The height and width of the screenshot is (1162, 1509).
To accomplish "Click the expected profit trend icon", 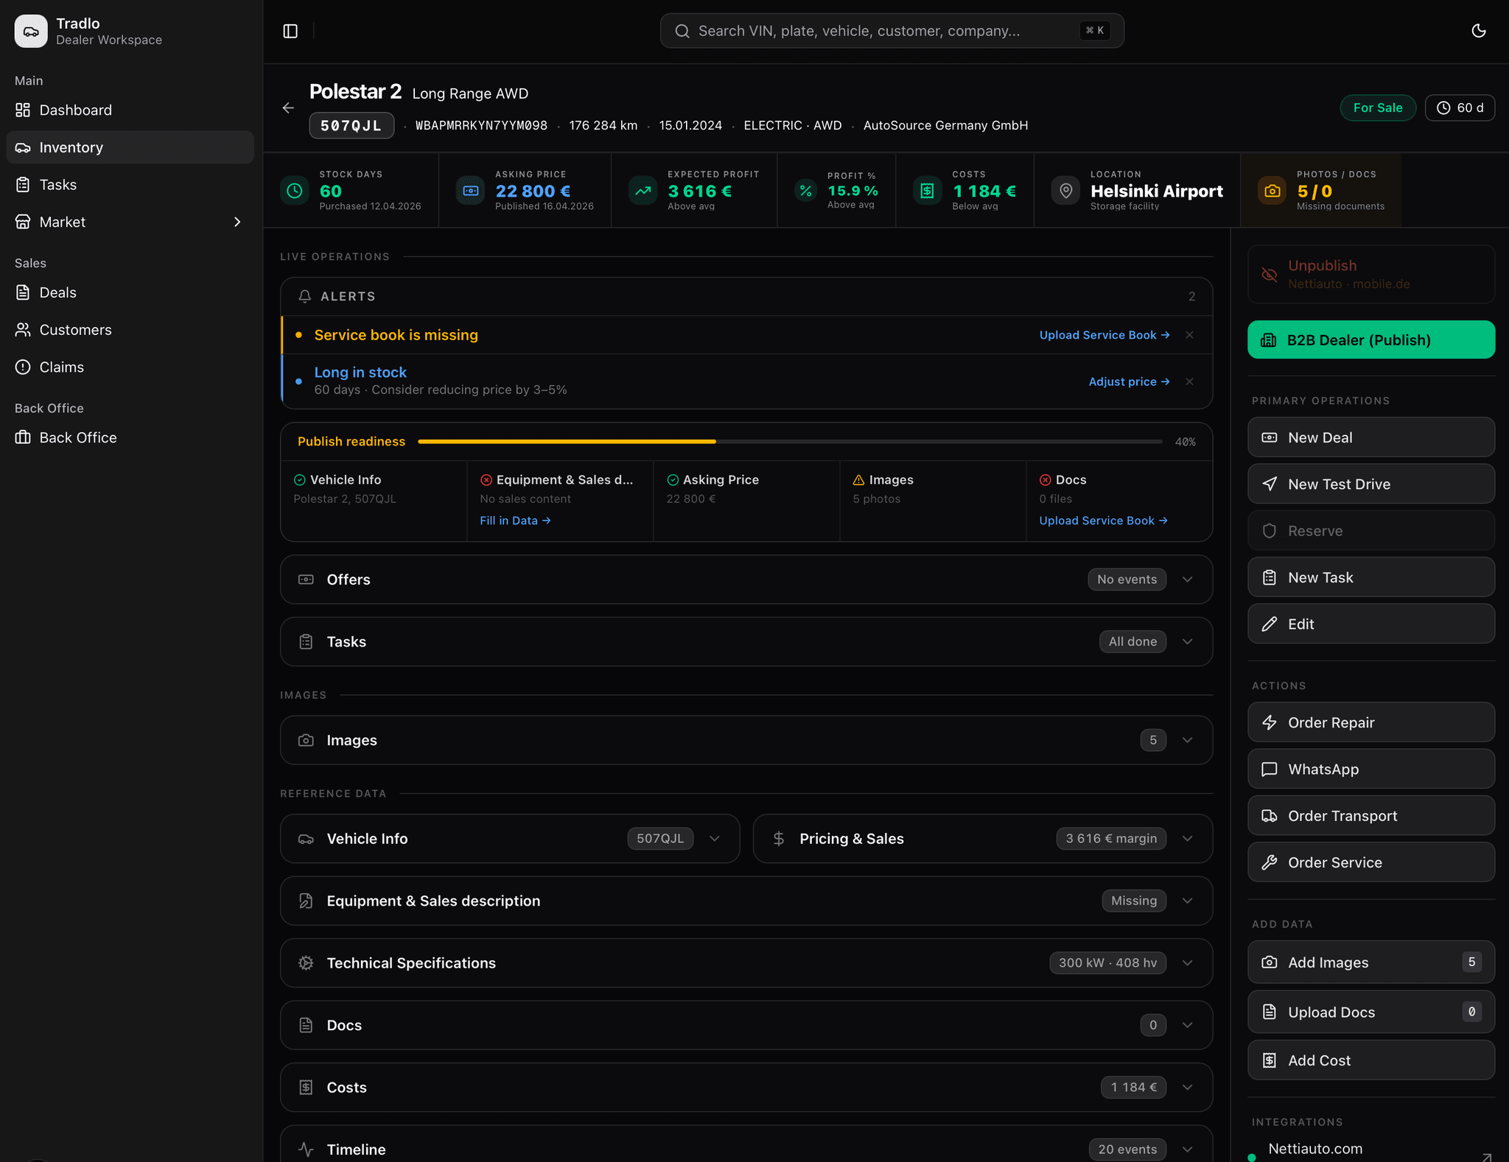I will click(x=643, y=191).
